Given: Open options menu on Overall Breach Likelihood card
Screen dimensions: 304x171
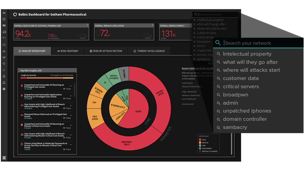Looking at the screenshot, I should click(x=153, y=25).
